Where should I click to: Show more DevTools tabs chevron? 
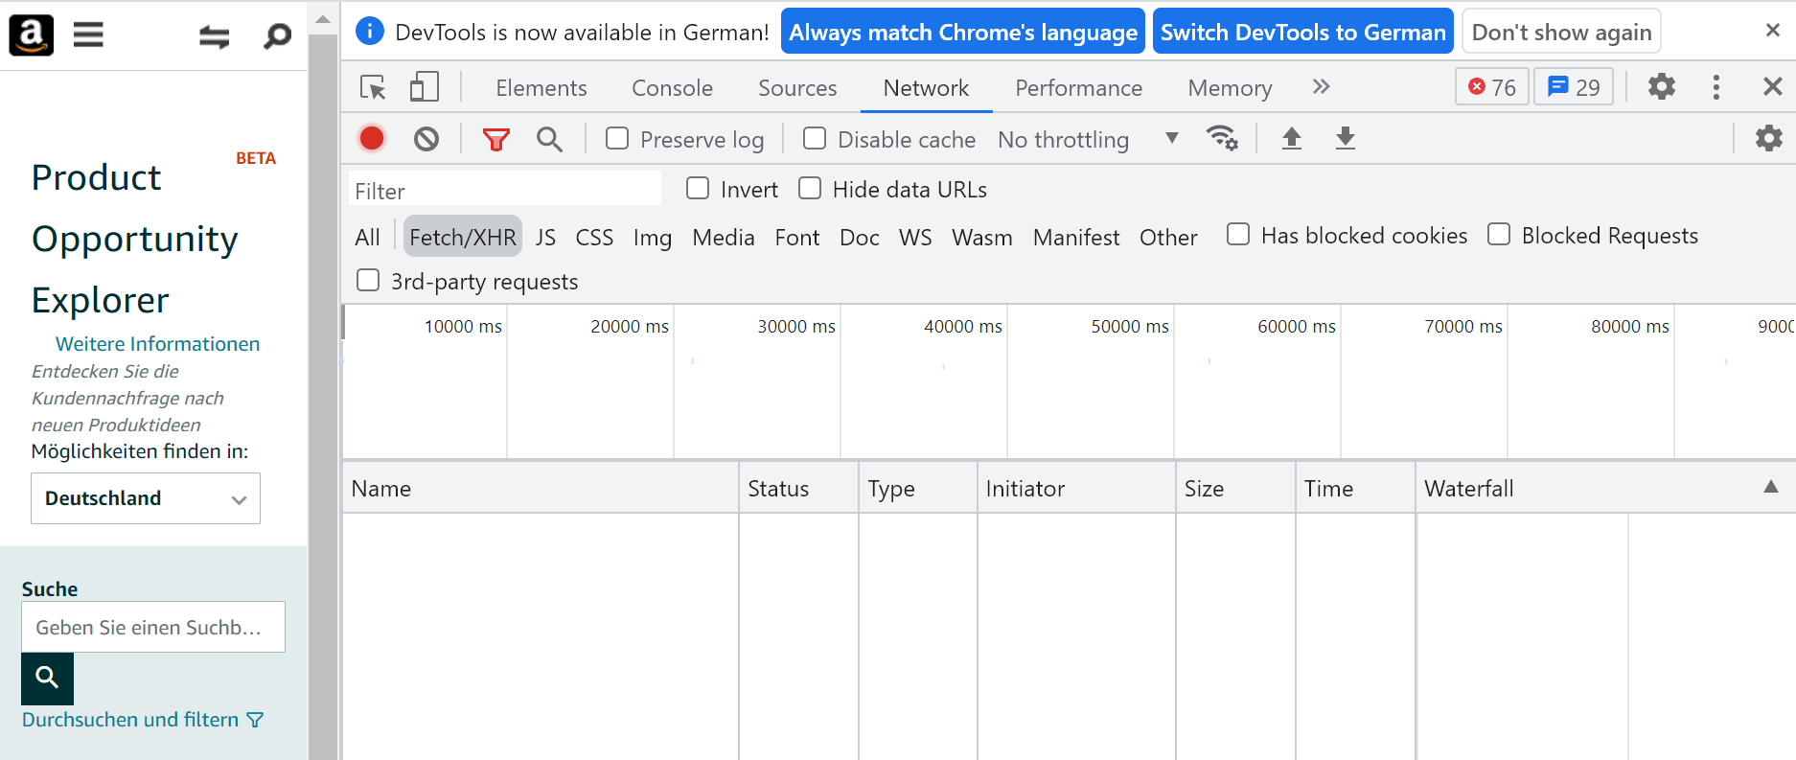click(1321, 87)
